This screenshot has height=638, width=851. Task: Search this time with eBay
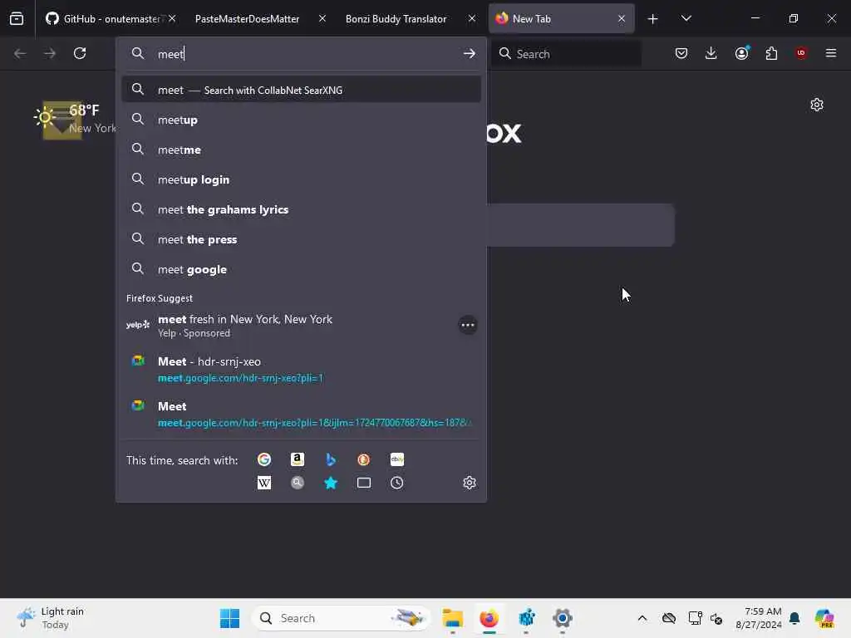(x=396, y=459)
